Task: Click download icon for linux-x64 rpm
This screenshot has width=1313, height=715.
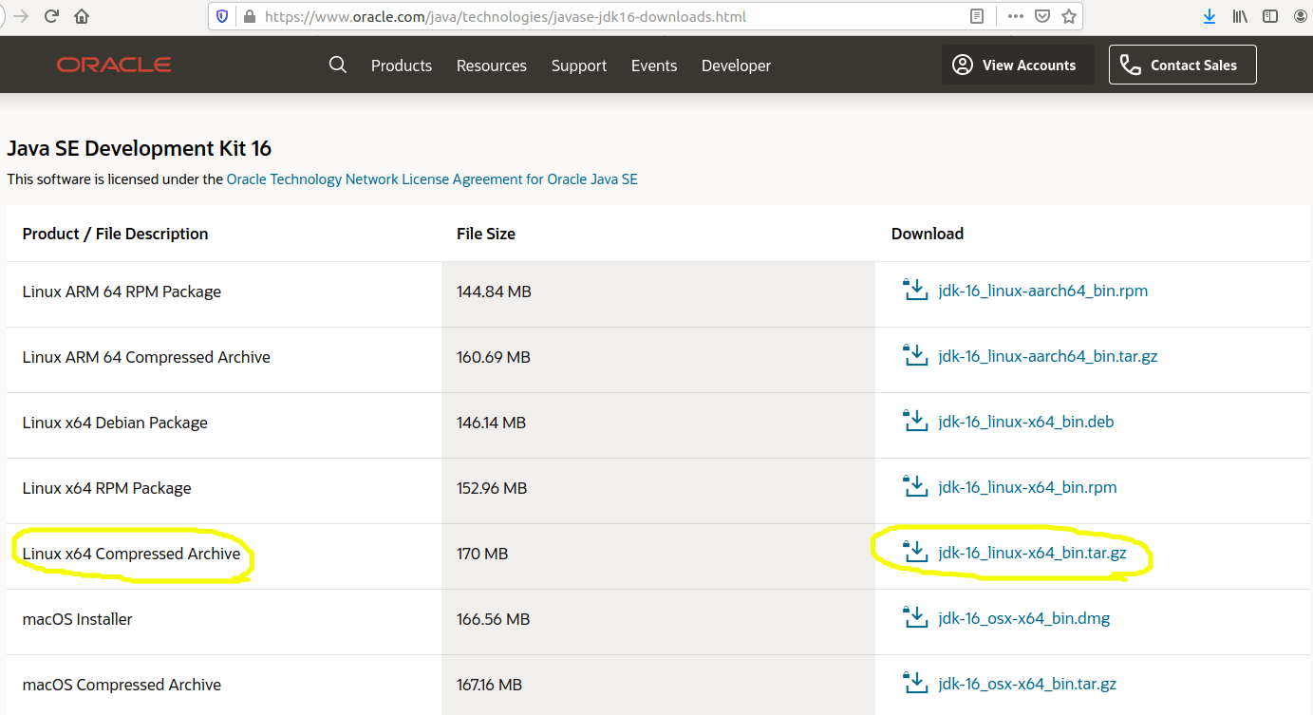Action: click(914, 486)
